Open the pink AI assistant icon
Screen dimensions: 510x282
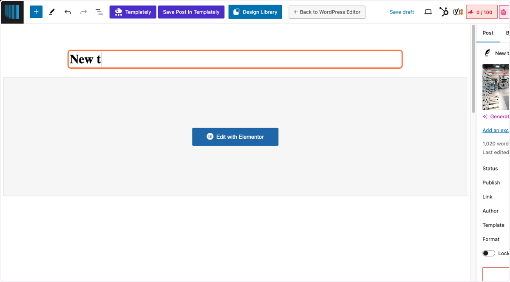coord(504,12)
